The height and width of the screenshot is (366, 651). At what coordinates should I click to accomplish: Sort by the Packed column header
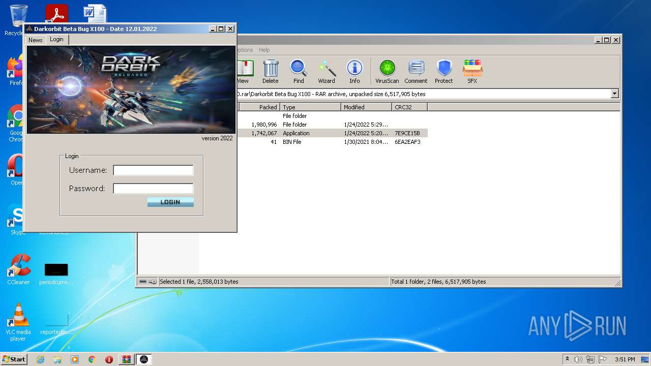pos(259,107)
